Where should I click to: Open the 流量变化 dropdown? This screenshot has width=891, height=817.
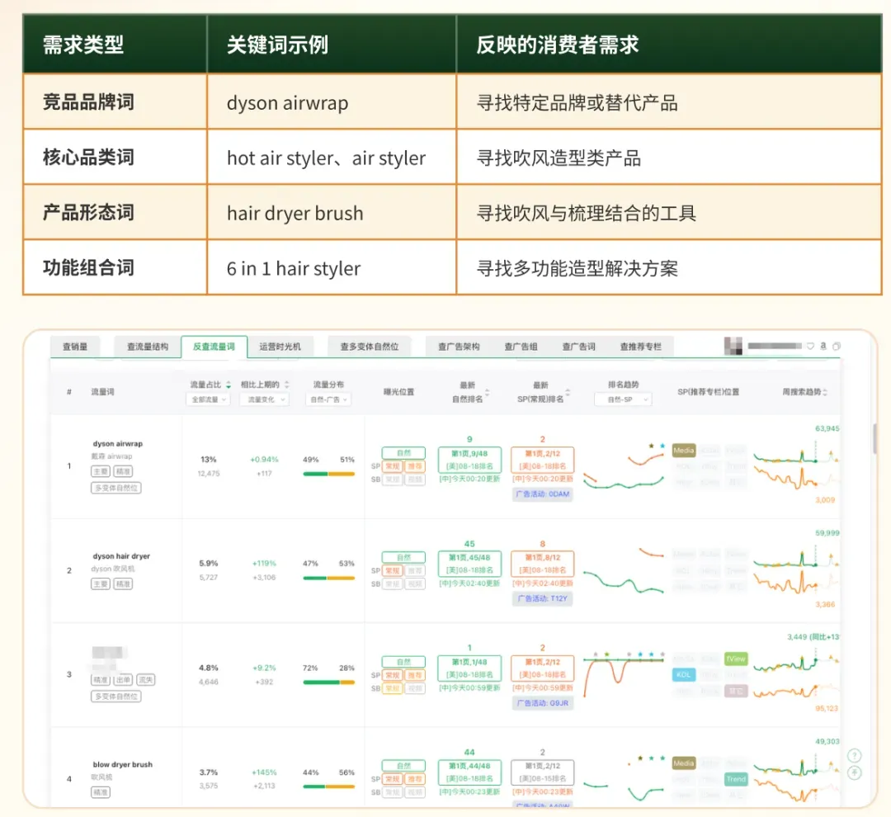coord(264,399)
